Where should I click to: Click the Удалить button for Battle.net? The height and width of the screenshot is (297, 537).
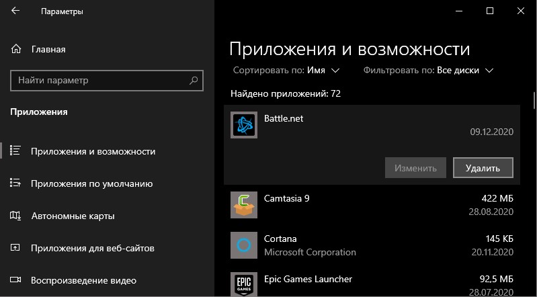[x=483, y=168]
